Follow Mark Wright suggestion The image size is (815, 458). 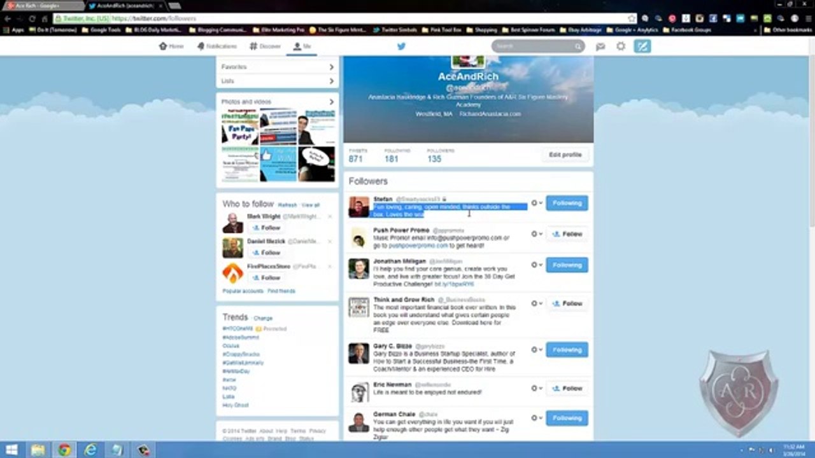pyautogui.click(x=266, y=228)
